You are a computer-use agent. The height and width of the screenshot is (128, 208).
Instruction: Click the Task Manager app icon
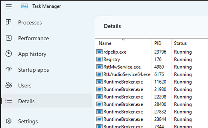[x=24, y=6]
